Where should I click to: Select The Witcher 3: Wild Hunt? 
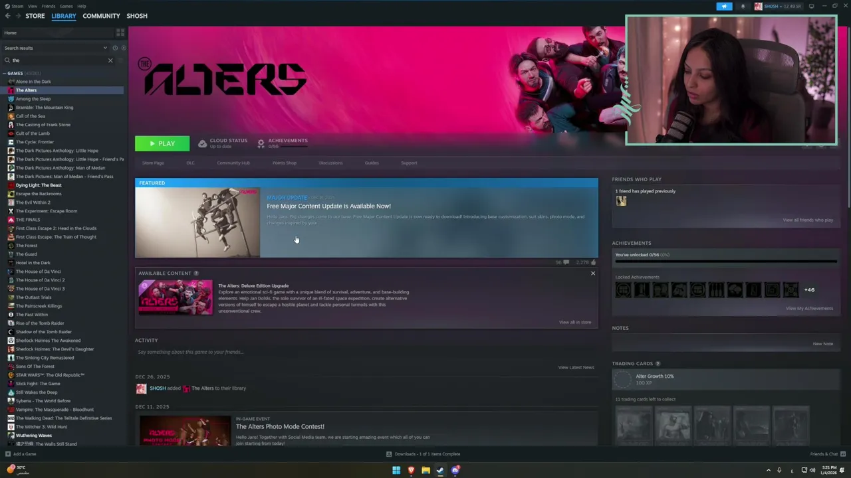point(41,427)
